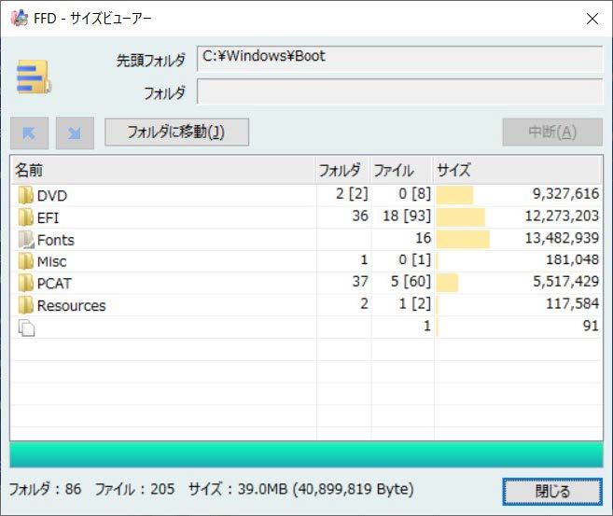Click status size 39.0MB (40,899,819 Byte)
613x516 pixels.
[x=326, y=489]
